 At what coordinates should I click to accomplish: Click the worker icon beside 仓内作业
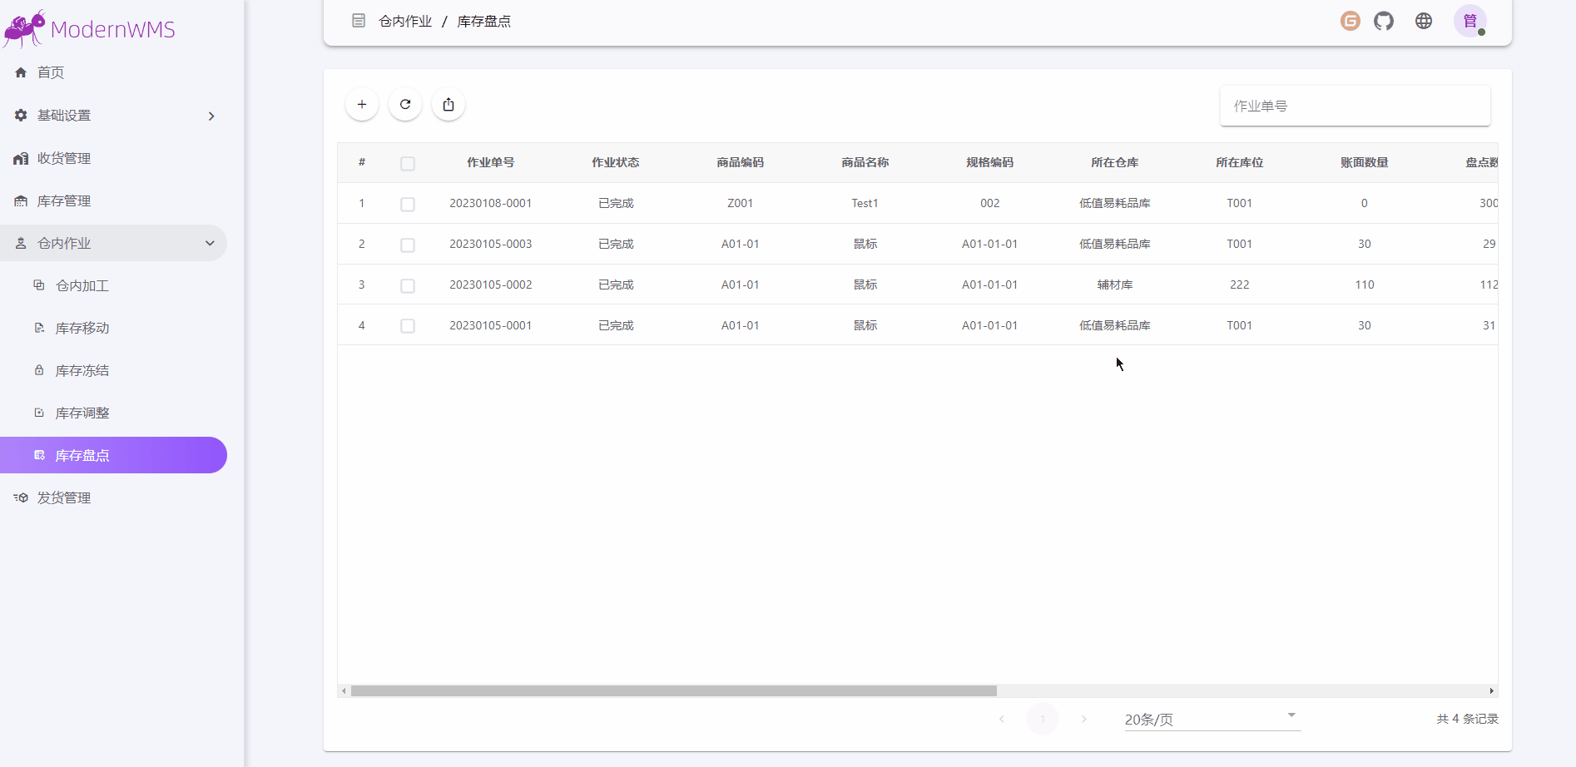tap(21, 243)
